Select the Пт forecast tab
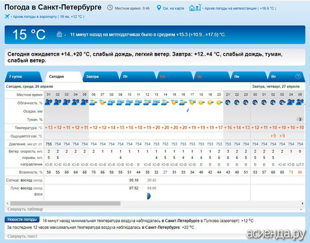Viewport: 310px width, 243px height. coord(138,77)
